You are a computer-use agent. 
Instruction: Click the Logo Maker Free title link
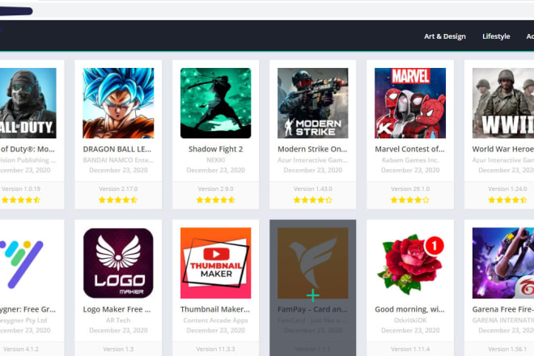117,309
